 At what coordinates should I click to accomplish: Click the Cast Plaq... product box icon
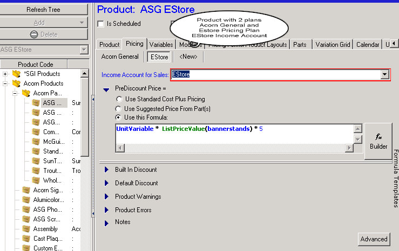click(x=26, y=239)
